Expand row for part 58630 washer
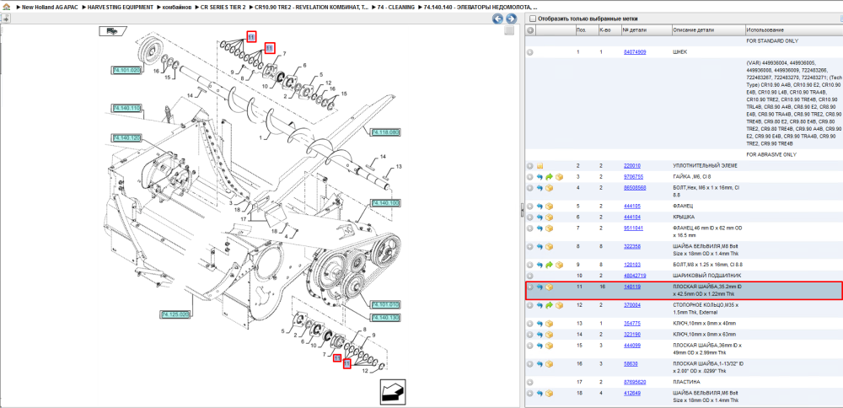This screenshot has width=843, height=408. click(530, 364)
